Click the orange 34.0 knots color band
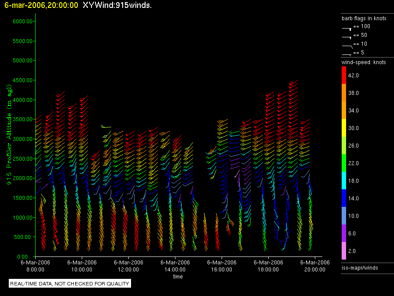 pyautogui.click(x=344, y=110)
